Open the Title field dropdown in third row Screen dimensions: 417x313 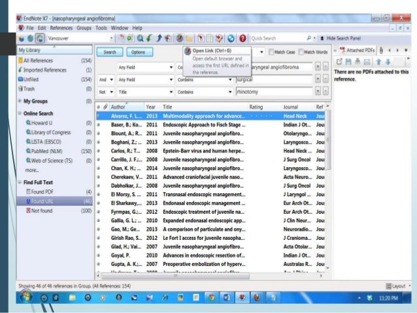click(x=169, y=92)
